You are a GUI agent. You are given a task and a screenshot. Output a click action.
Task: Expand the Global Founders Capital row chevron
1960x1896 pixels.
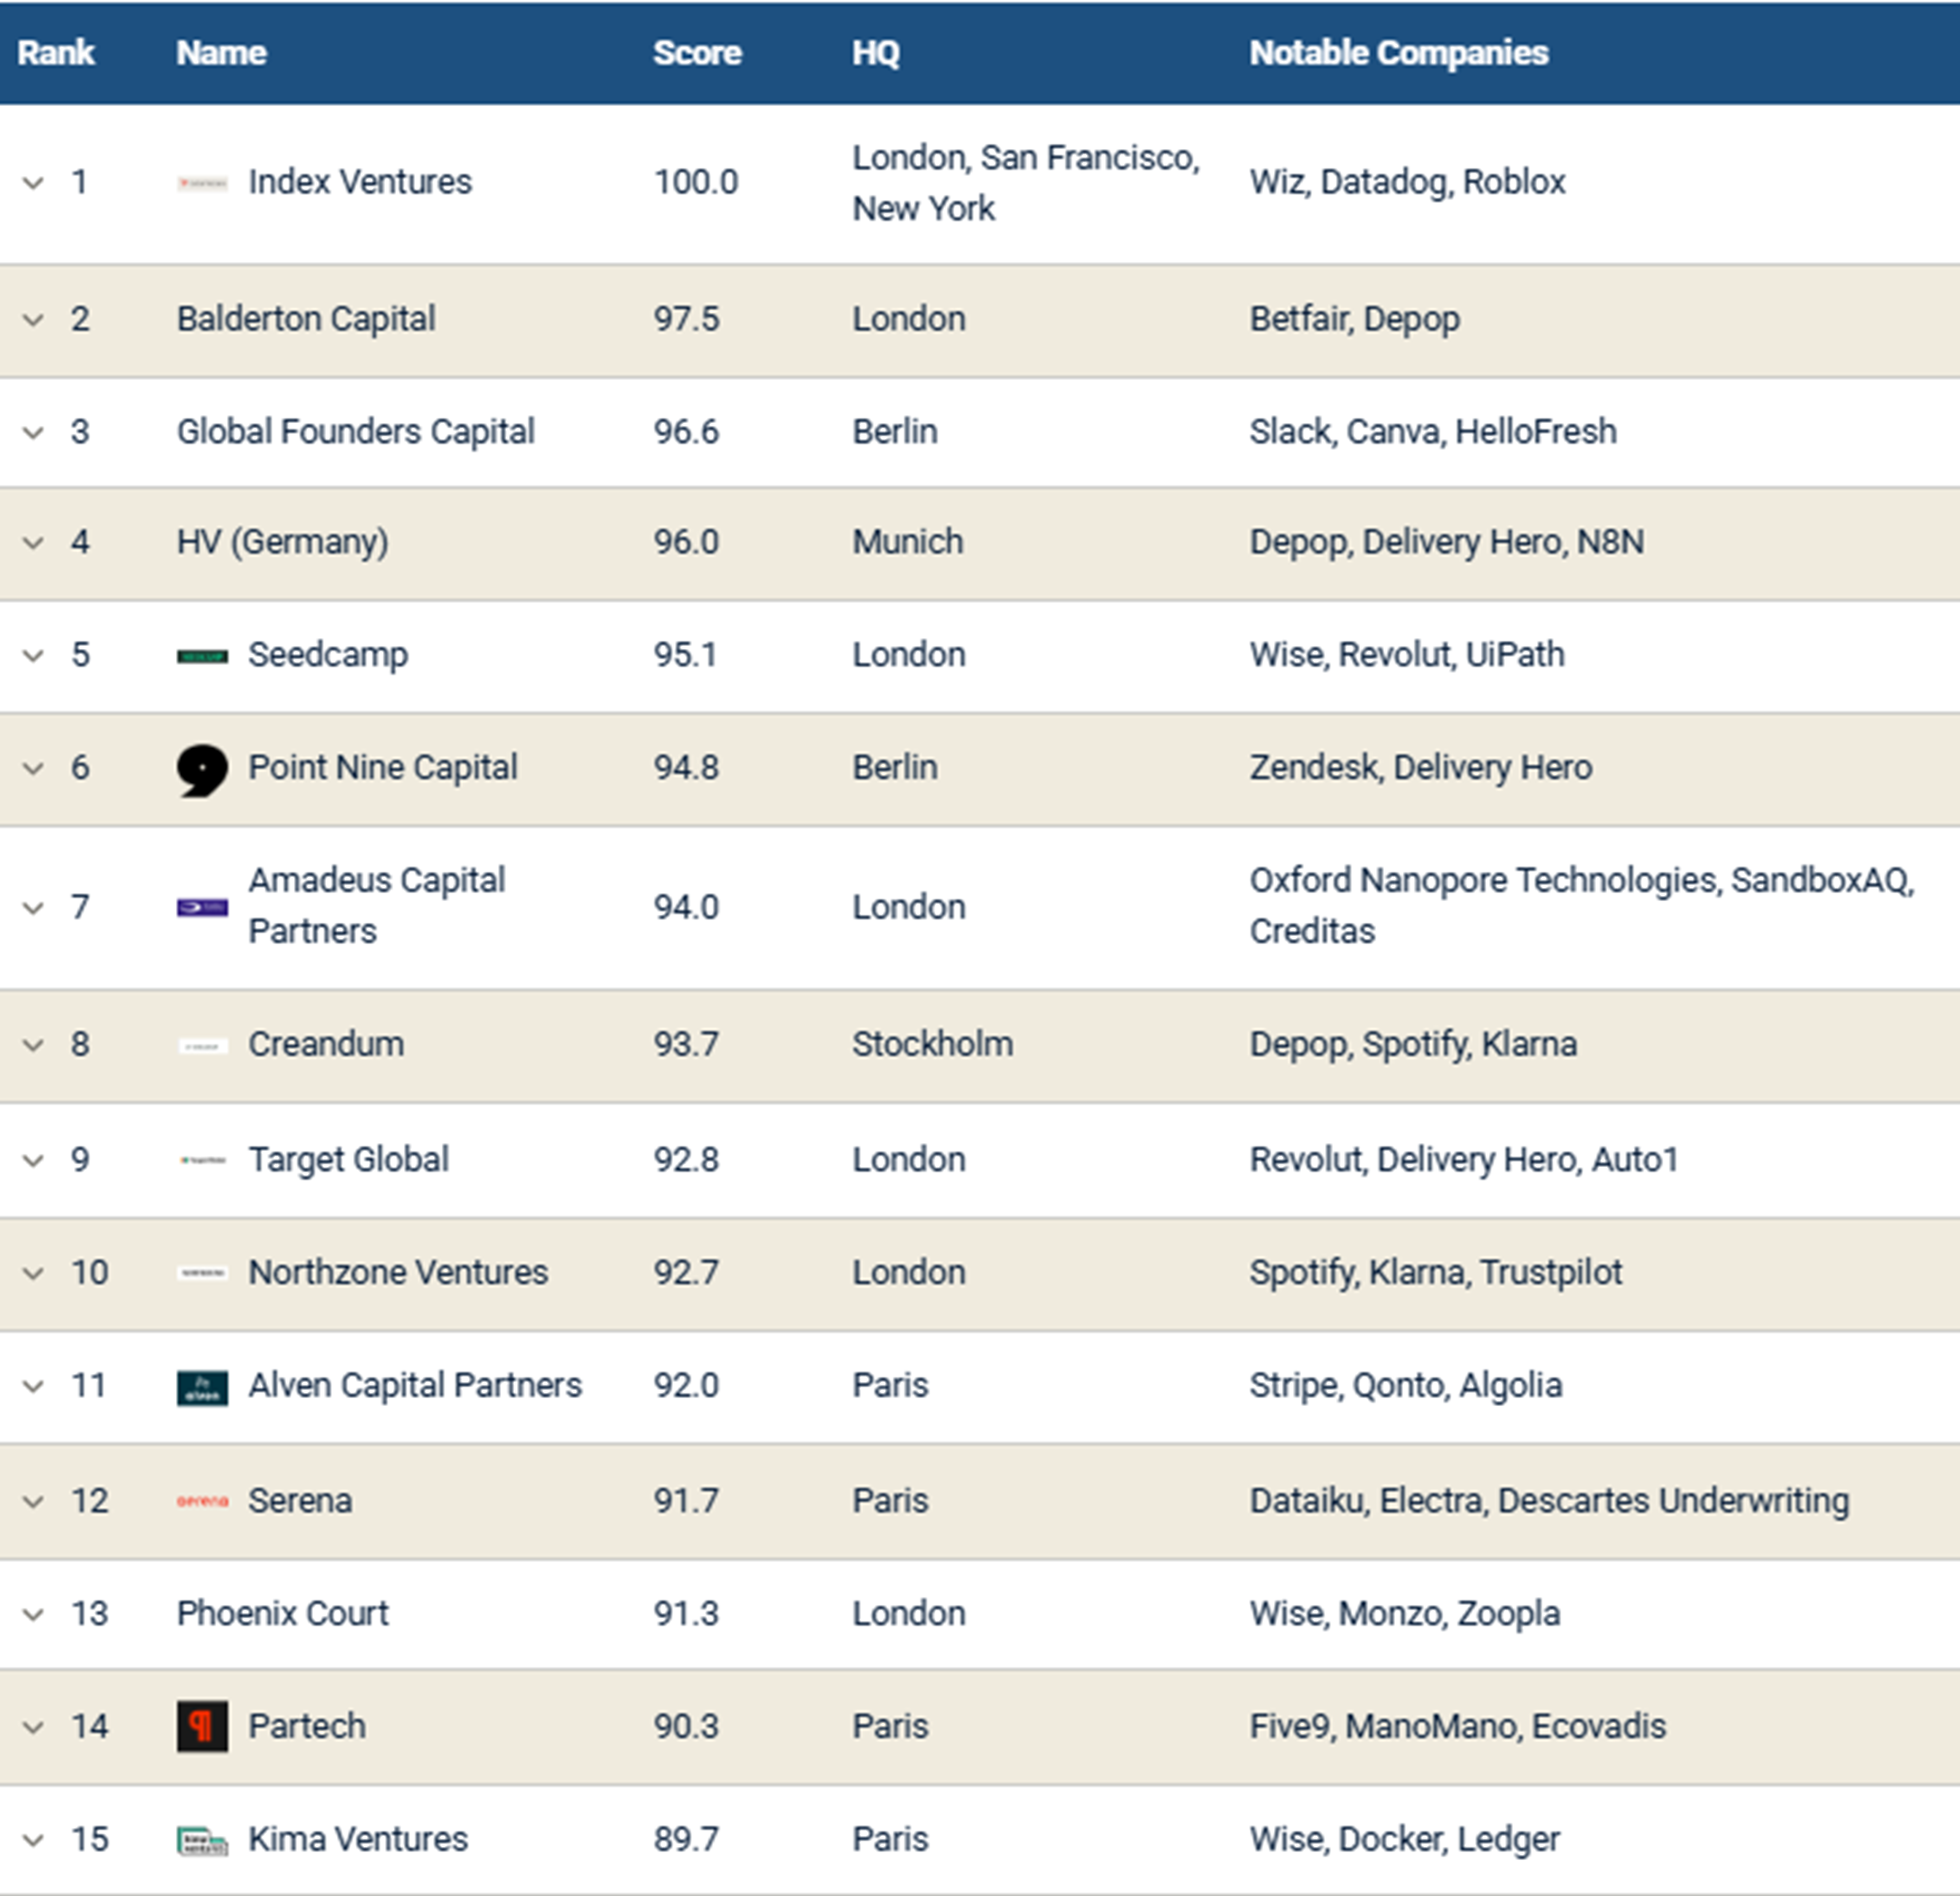click(33, 433)
